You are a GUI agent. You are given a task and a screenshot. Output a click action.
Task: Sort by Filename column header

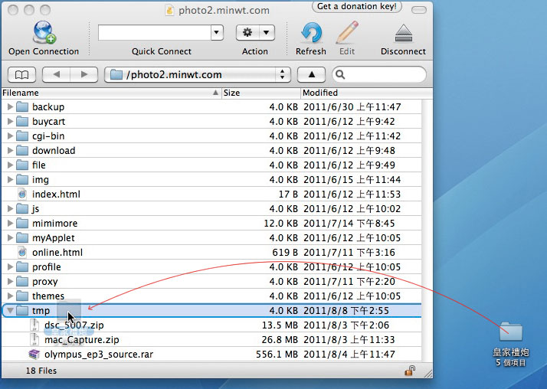pos(111,93)
